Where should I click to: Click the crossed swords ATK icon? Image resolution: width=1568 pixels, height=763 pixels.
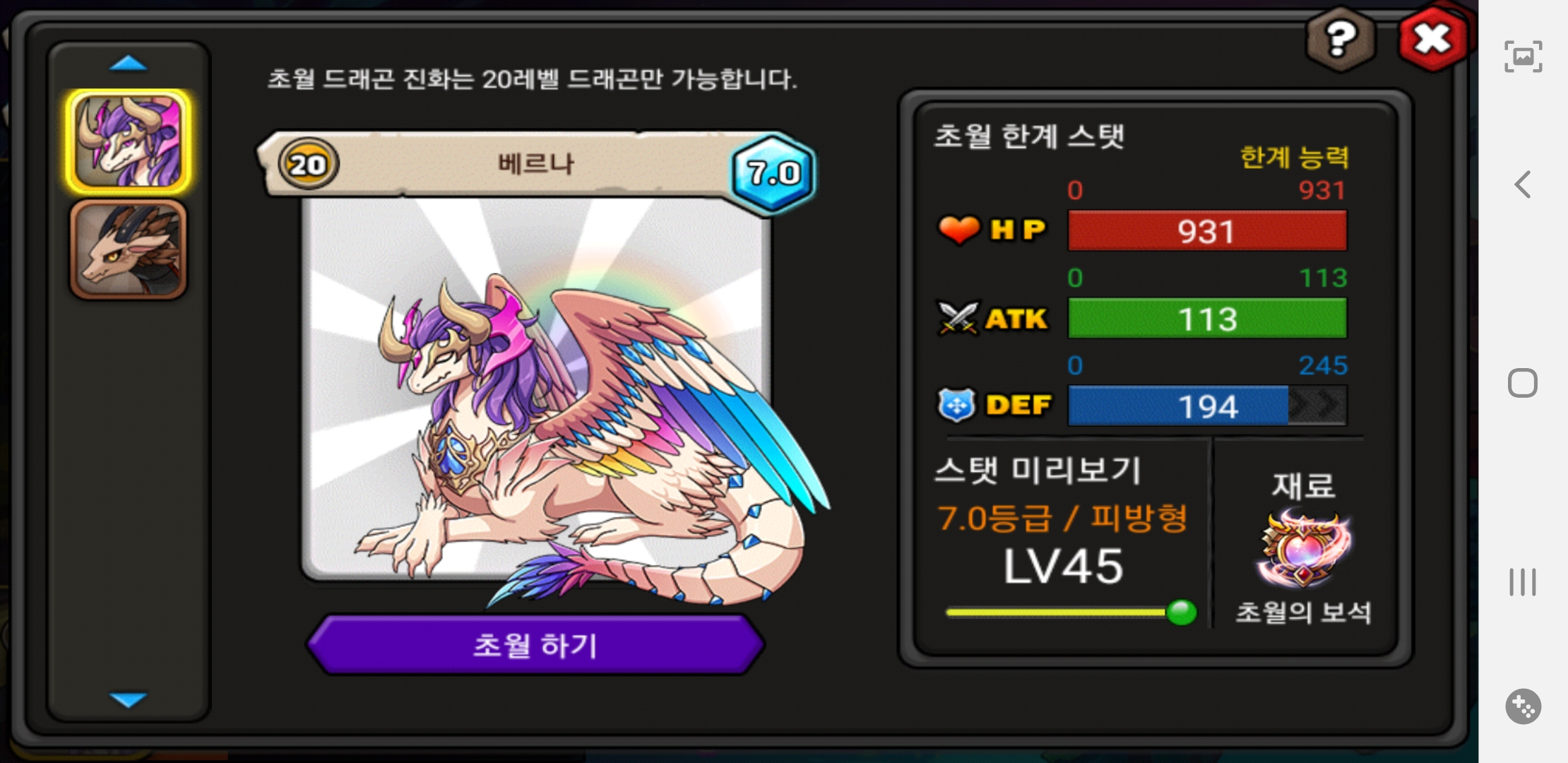958,318
